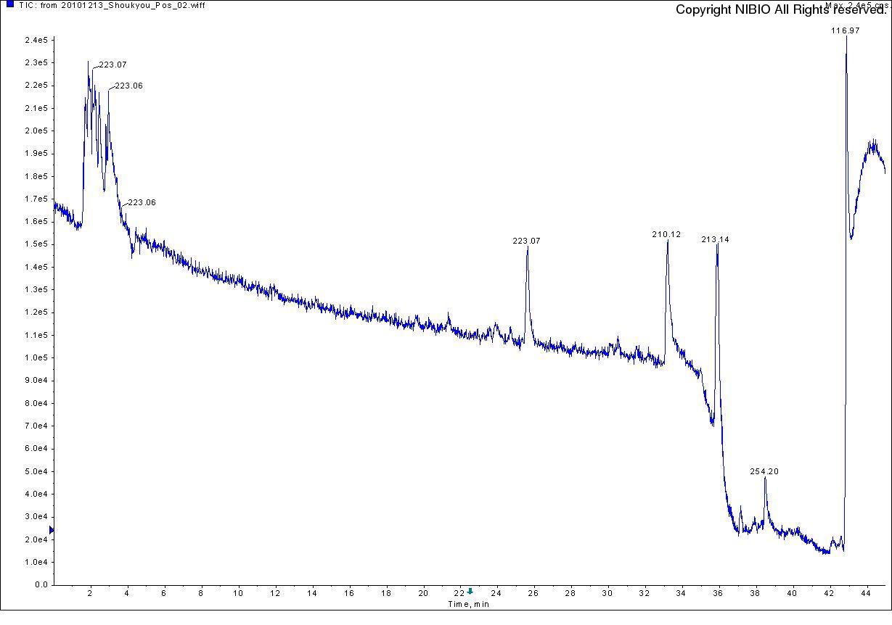
Task: Click the 223.07 label on the tallest early peak
Action: point(112,65)
